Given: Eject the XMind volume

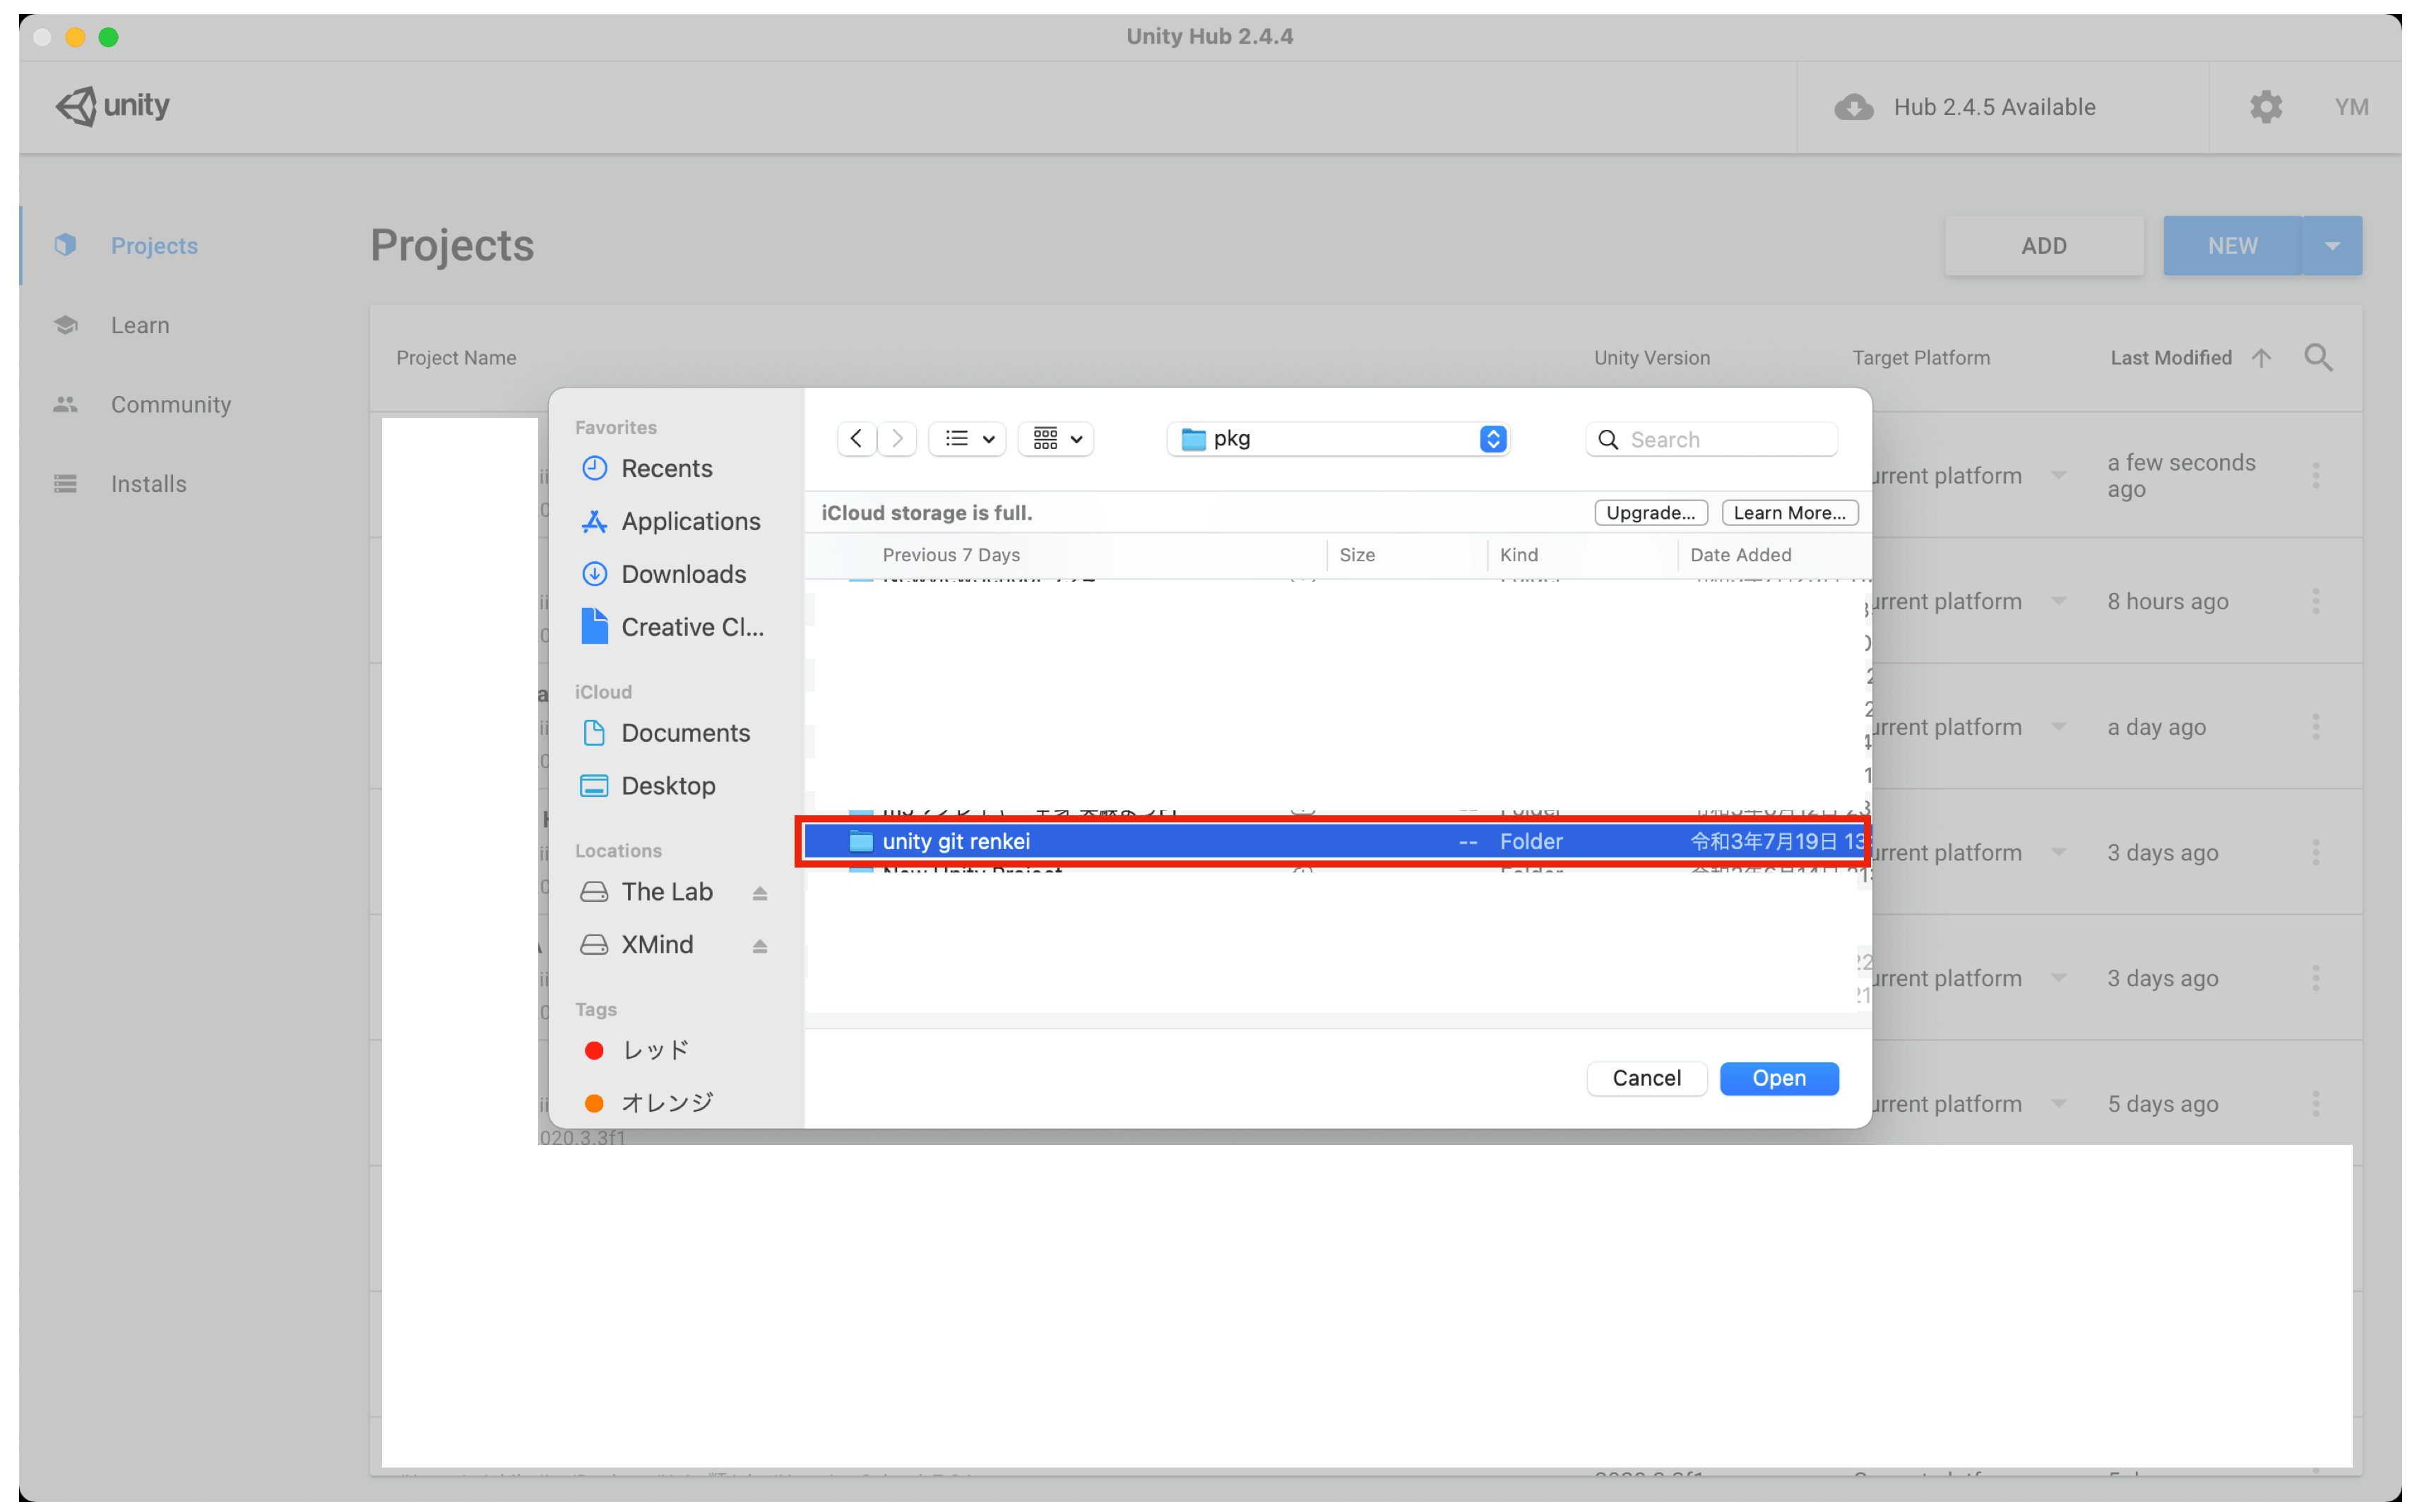Looking at the screenshot, I should point(759,946).
